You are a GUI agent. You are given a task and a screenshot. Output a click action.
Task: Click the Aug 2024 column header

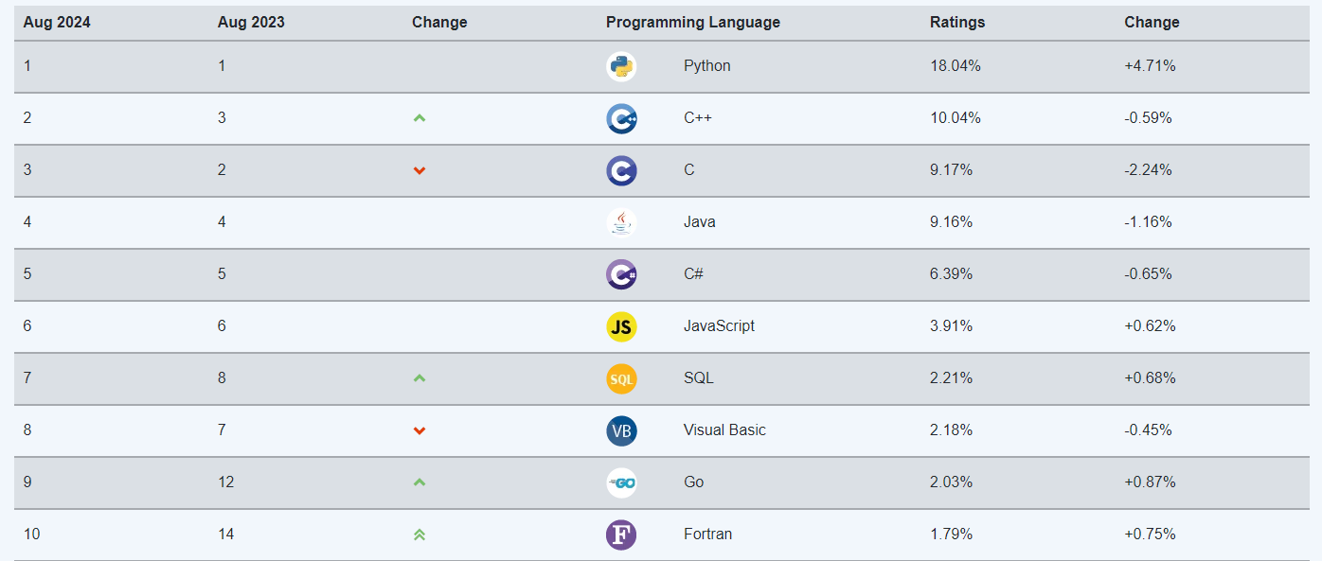tap(57, 23)
